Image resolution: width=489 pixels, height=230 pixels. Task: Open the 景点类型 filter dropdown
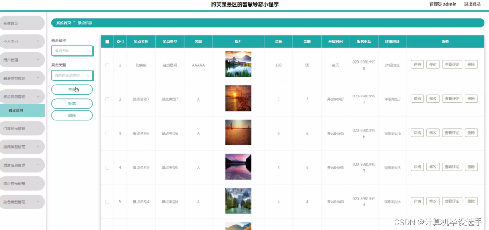pyautogui.click(x=72, y=75)
